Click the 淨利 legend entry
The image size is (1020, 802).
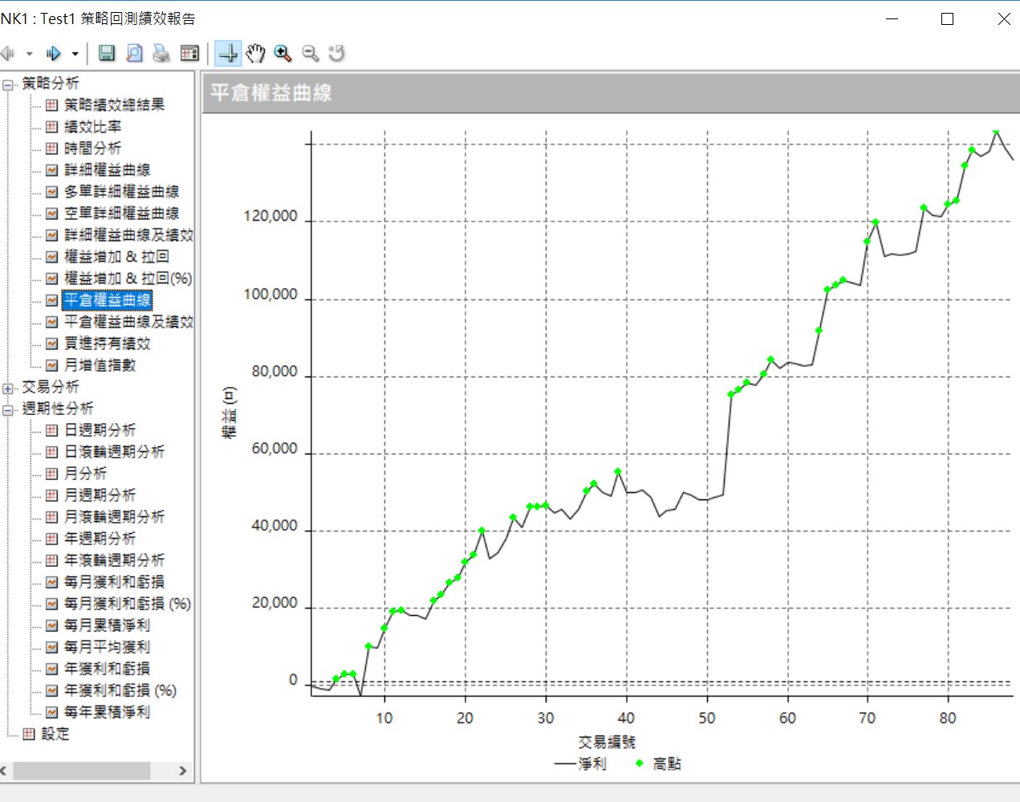click(x=581, y=763)
